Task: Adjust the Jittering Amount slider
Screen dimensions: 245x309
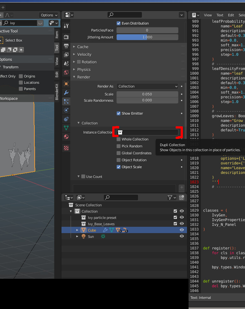Action: click(147, 37)
